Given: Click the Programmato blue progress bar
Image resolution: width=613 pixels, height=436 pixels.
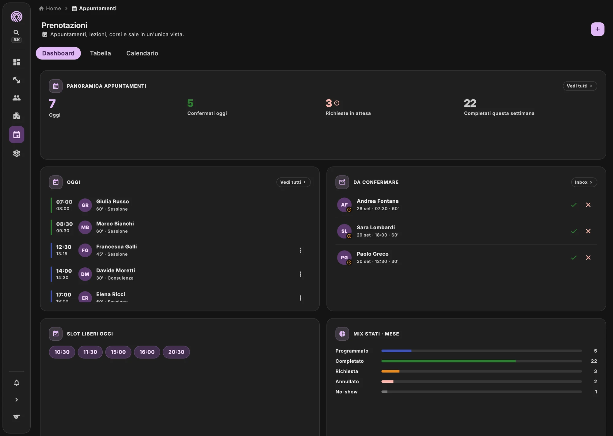Looking at the screenshot, I should [x=396, y=351].
